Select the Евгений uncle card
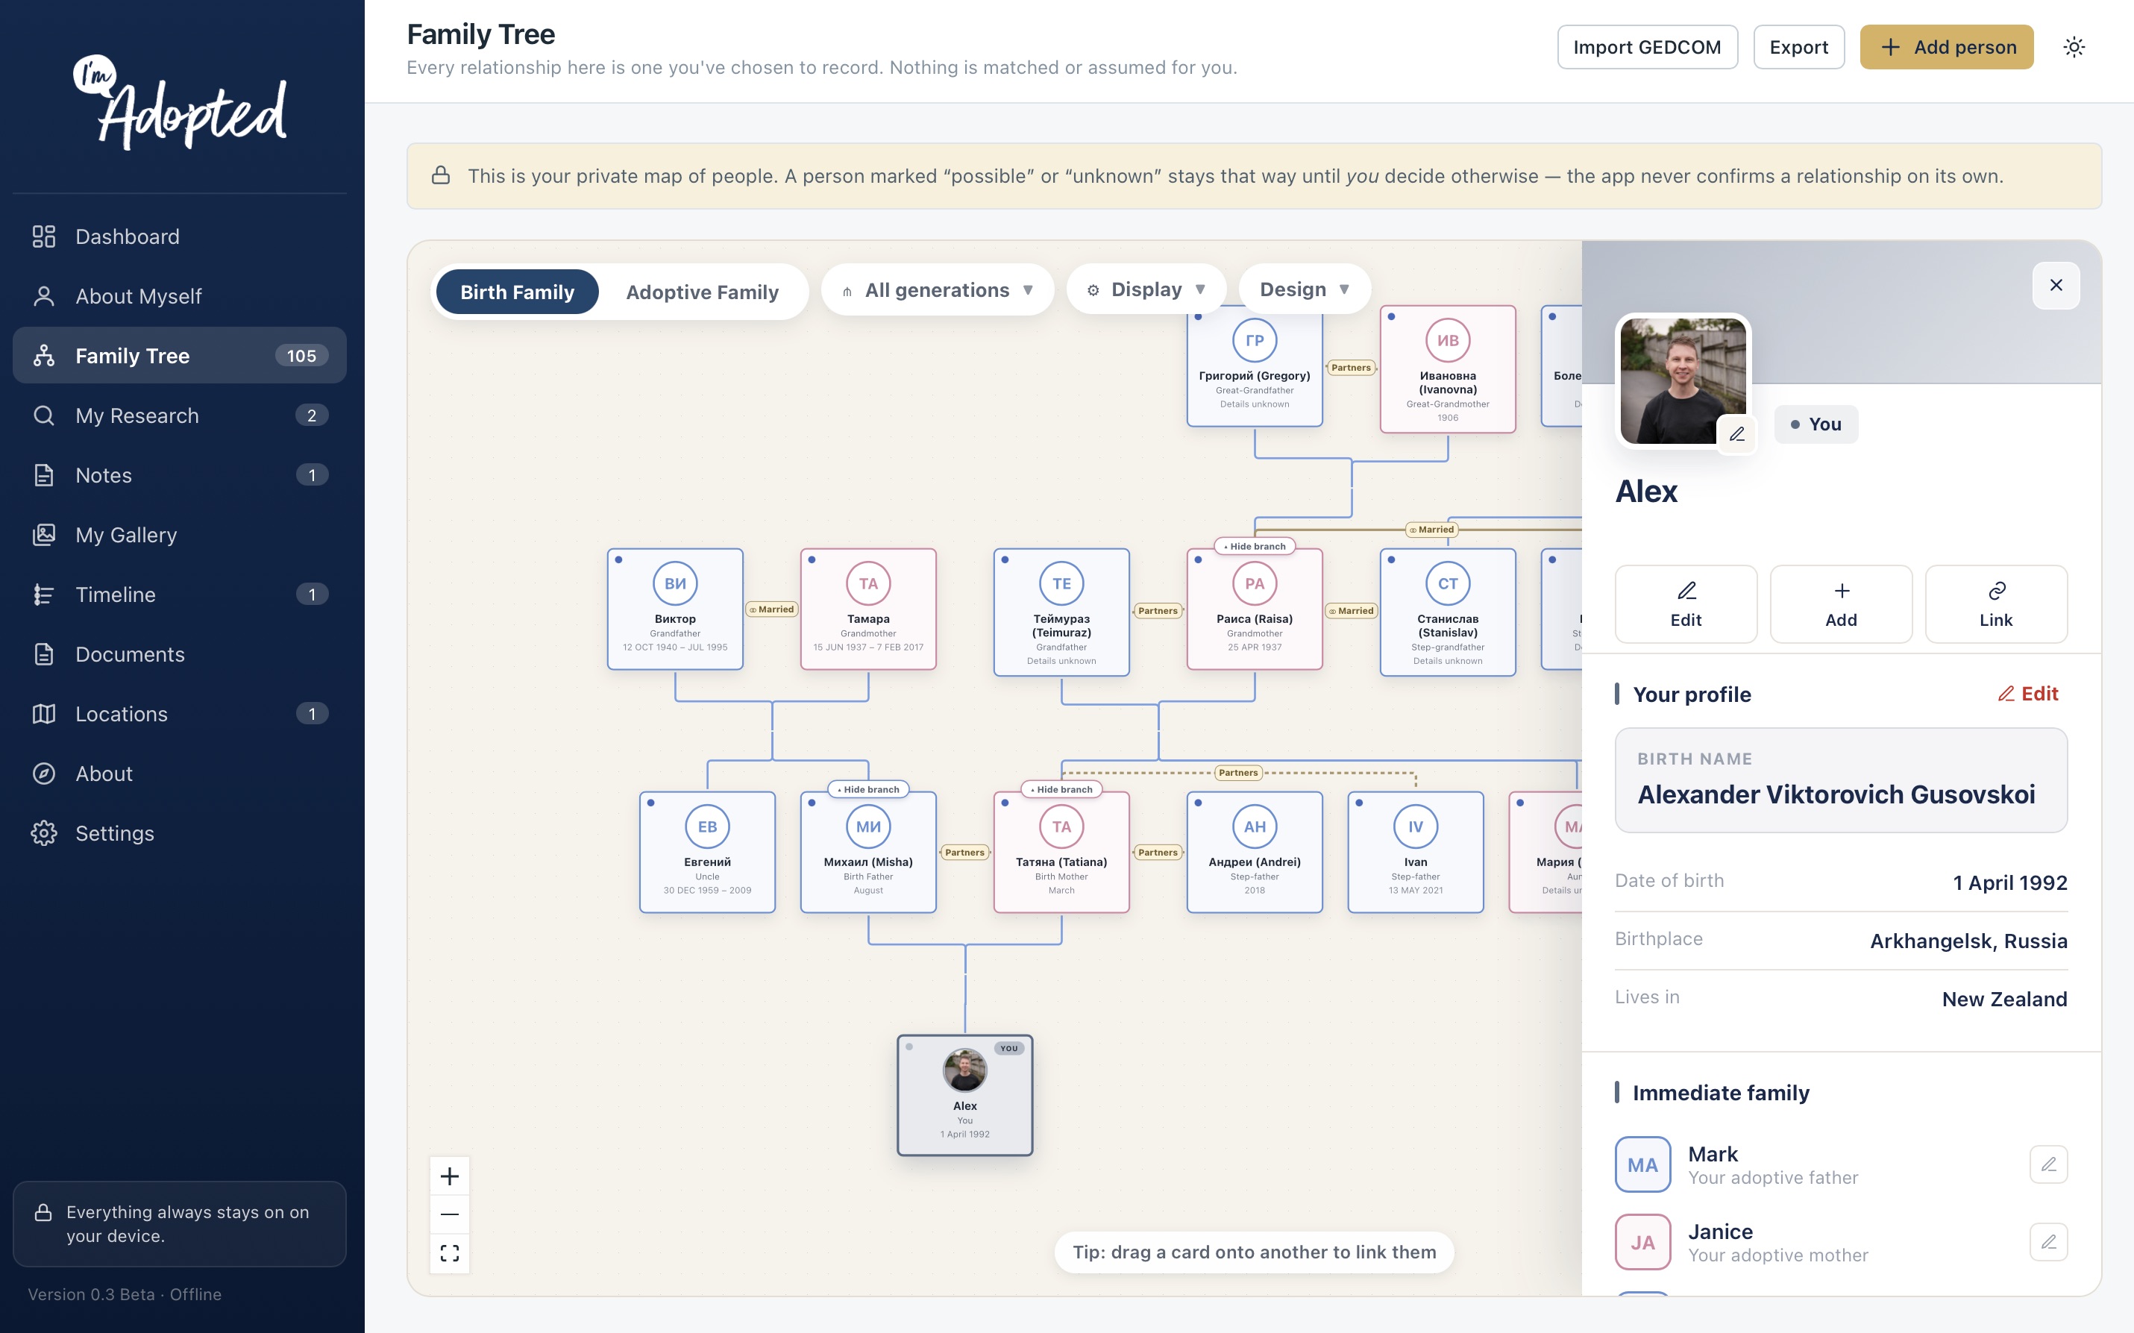Image resolution: width=2134 pixels, height=1333 pixels. click(707, 853)
